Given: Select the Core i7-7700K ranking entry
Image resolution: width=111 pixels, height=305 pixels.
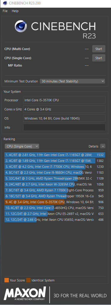Looking at the screenshot, I should click(55, 167).
